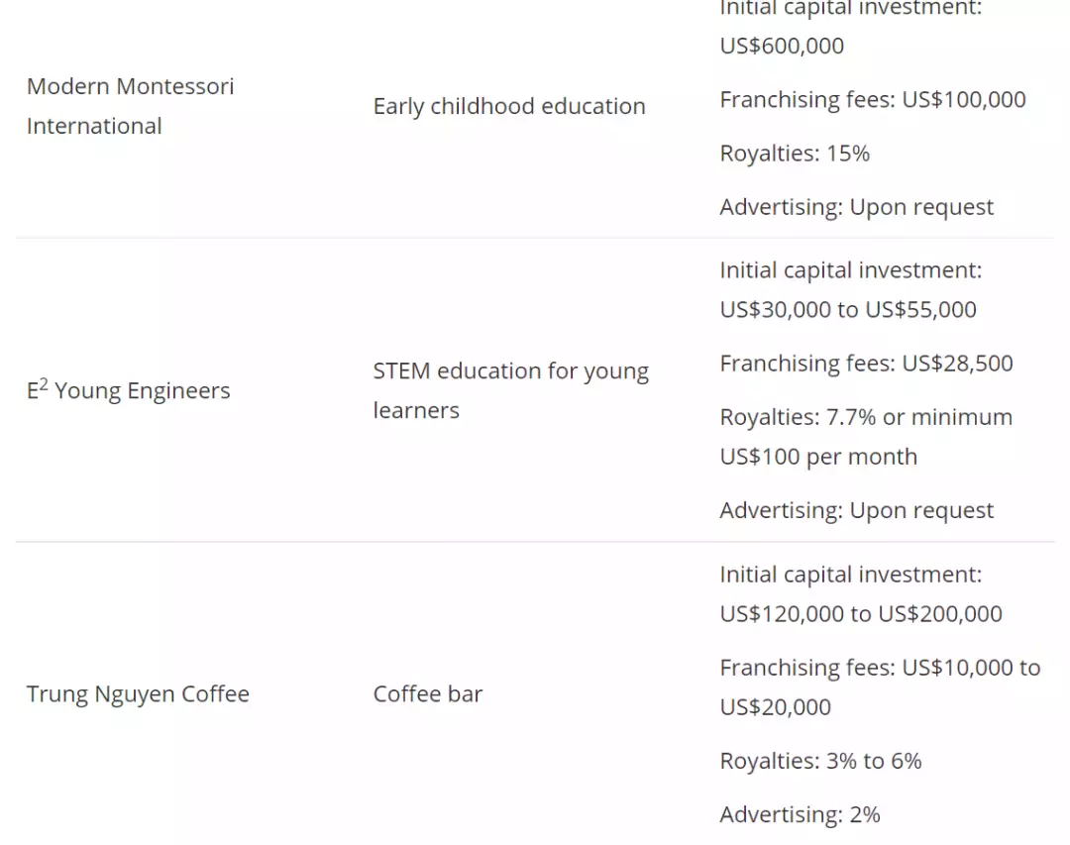
Task: Select STEM education for young learners cell
Action: click(510, 390)
